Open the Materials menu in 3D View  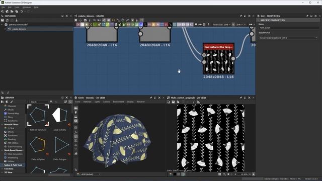87,102
